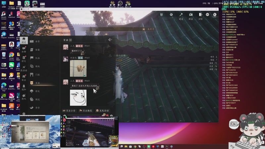The width and height of the screenshot is (265, 149).
Task: Click the round chat bubble icon top-right
Action: coord(207,15)
